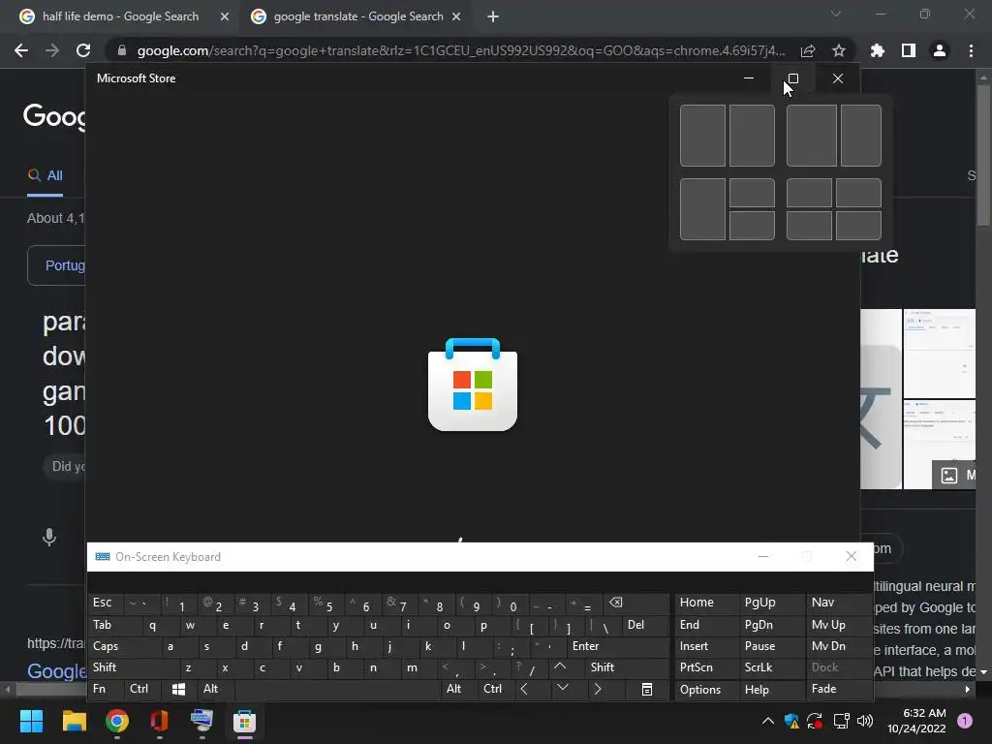The width and height of the screenshot is (992, 744).
Task: Click the Del key on On-Screen Keyboard
Action: [x=644, y=625]
